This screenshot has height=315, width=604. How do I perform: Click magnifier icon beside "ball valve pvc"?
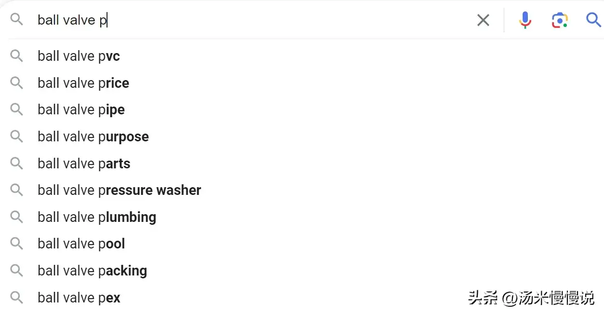[x=17, y=56]
